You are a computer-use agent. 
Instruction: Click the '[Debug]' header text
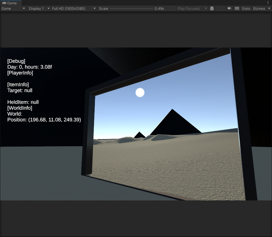[16, 61]
